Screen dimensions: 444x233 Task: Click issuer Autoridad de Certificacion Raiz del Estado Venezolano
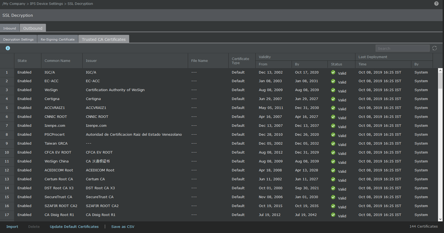tap(134, 134)
